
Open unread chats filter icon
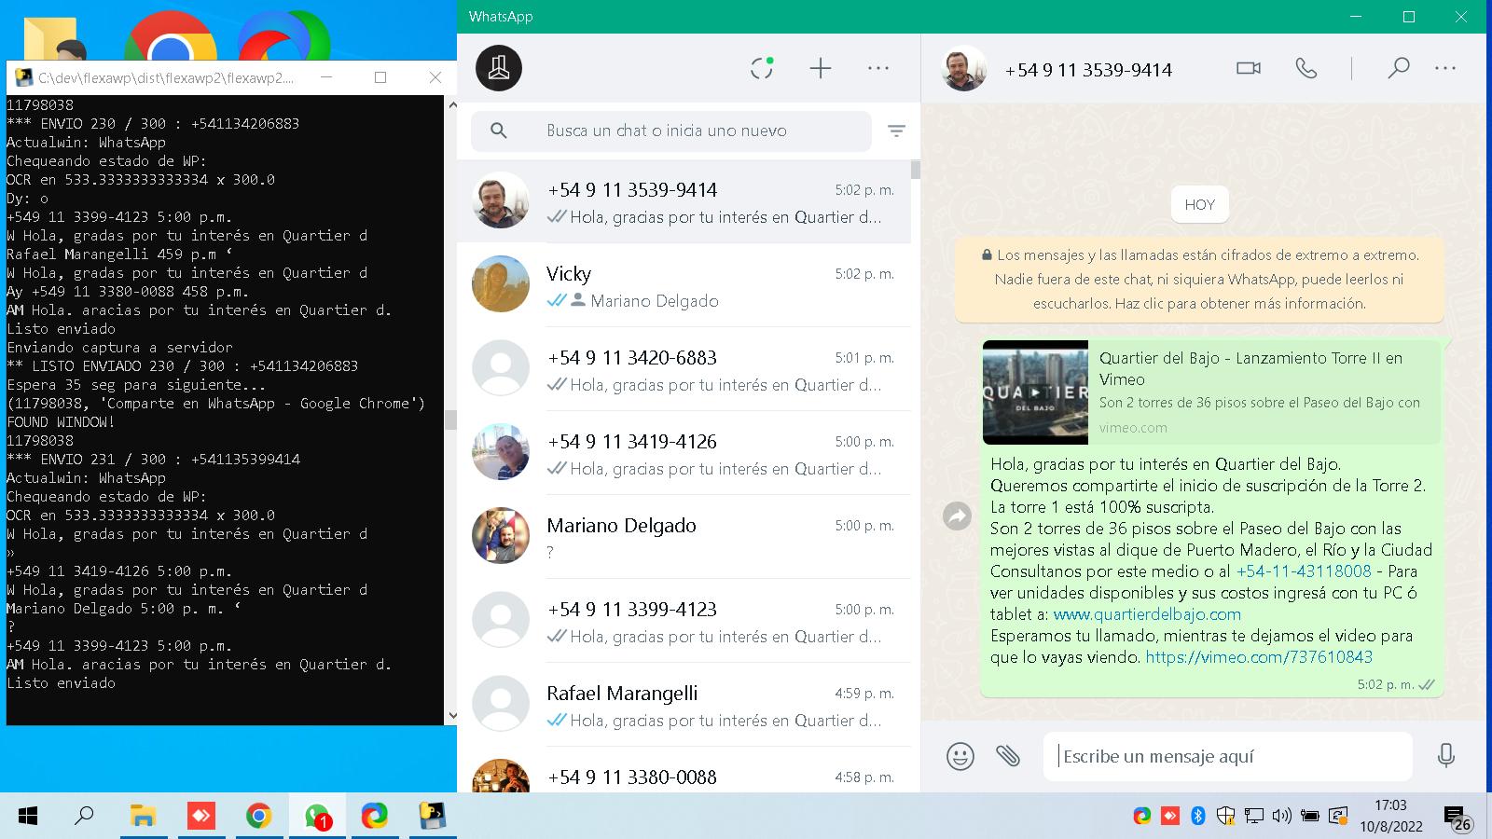tap(896, 131)
